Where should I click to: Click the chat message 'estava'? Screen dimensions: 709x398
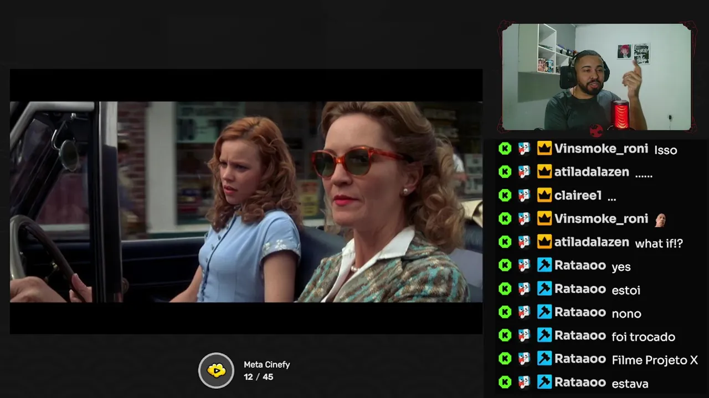point(630,383)
